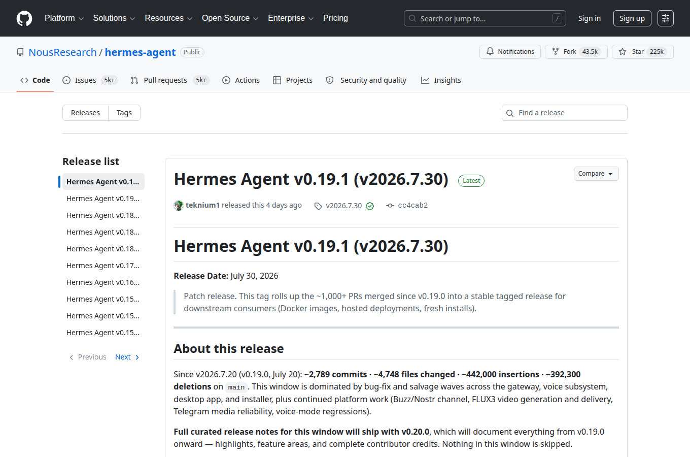Open the Pricing page
690x457 pixels.
335,18
